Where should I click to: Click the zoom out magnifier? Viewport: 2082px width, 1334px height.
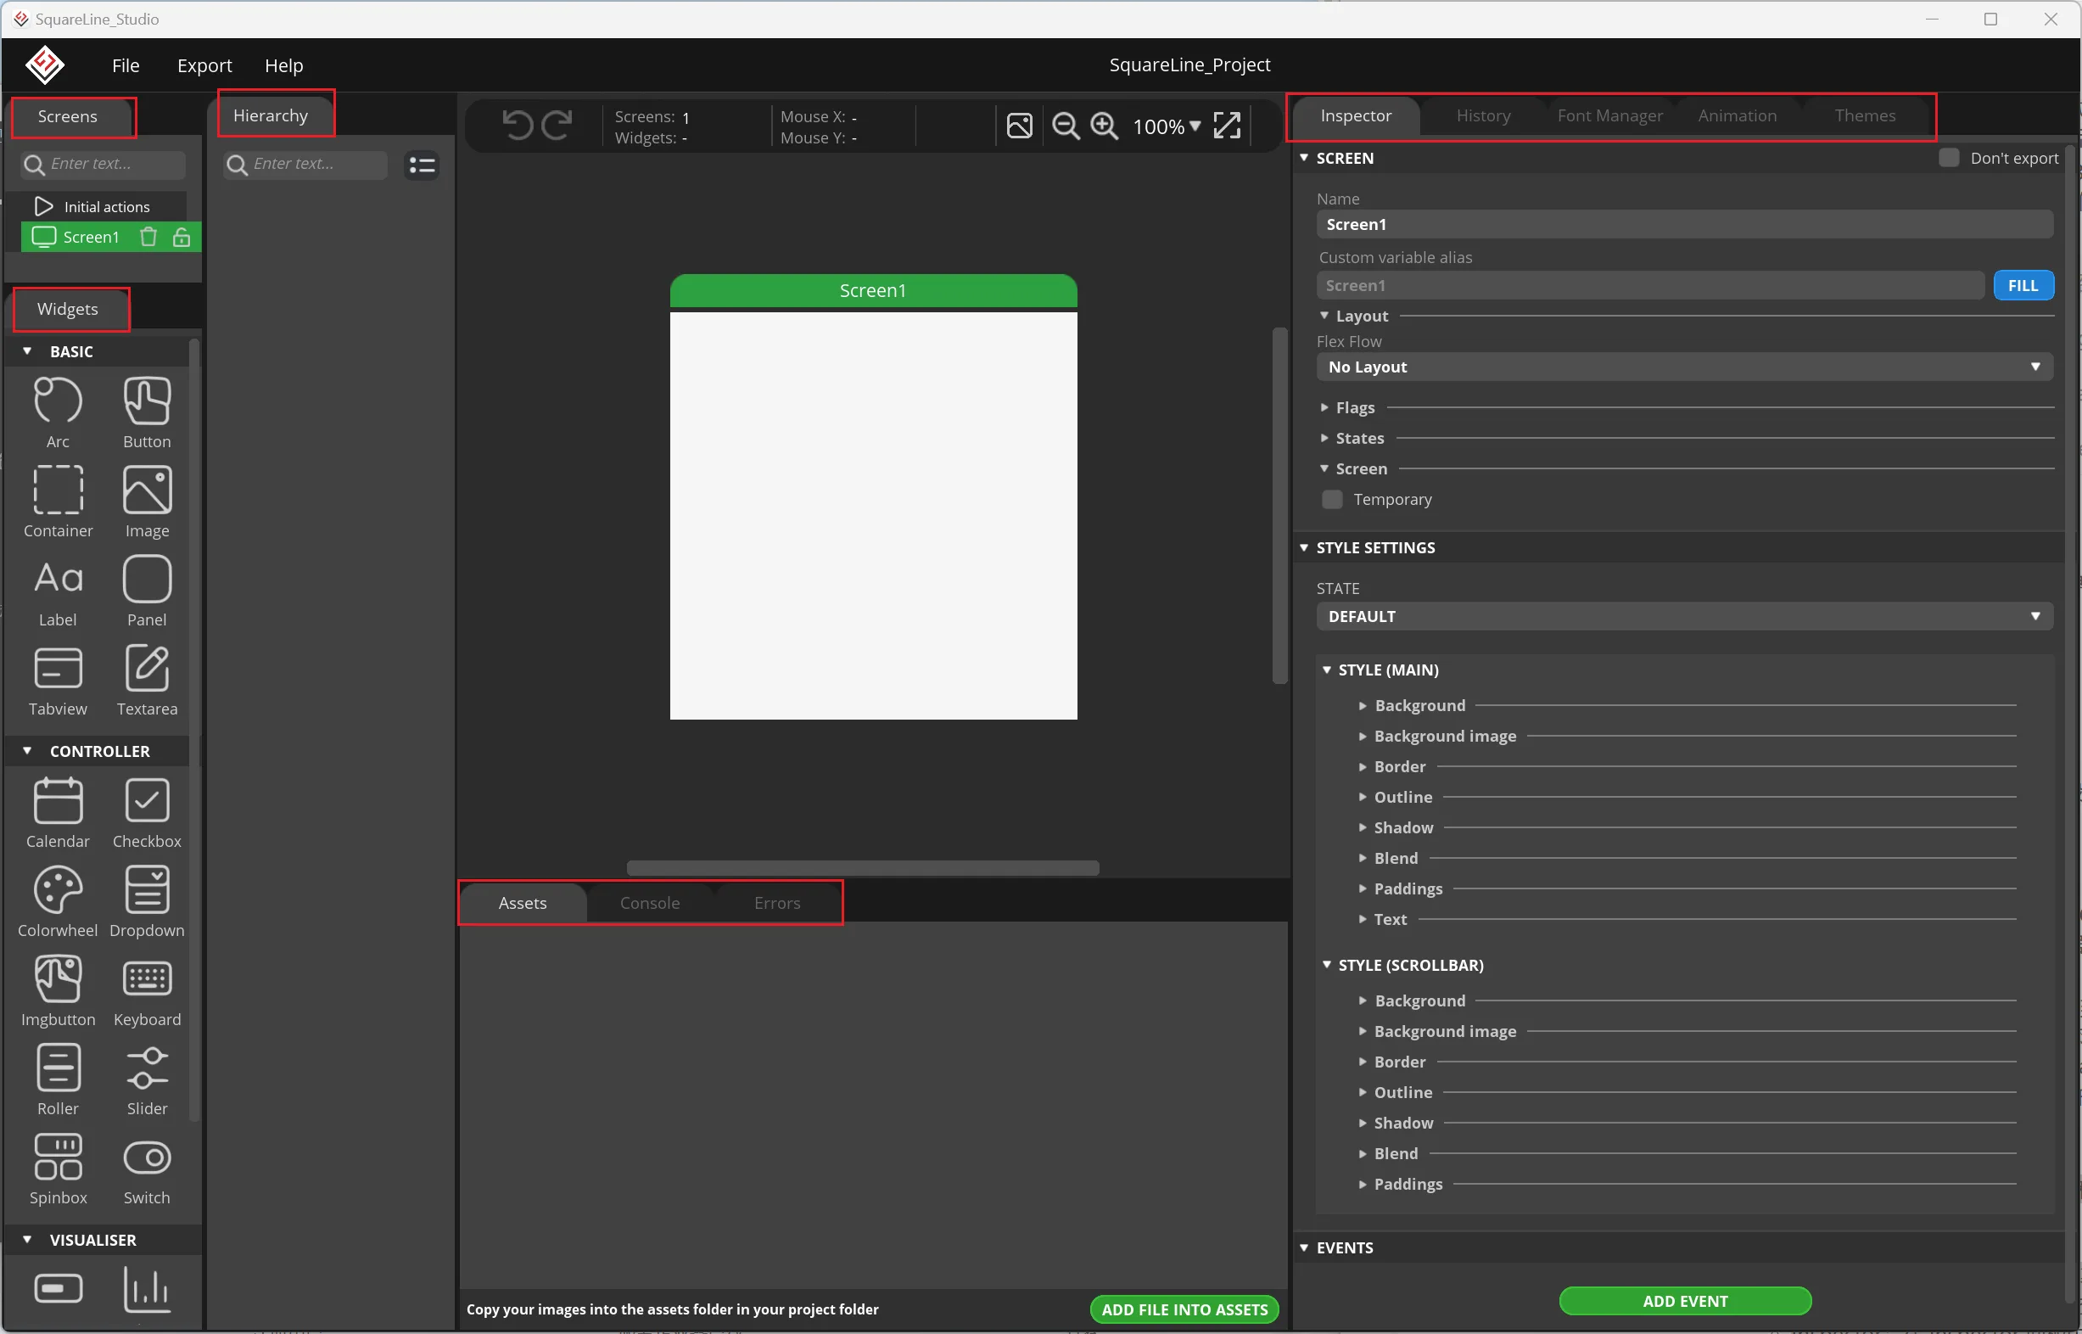1066,126
